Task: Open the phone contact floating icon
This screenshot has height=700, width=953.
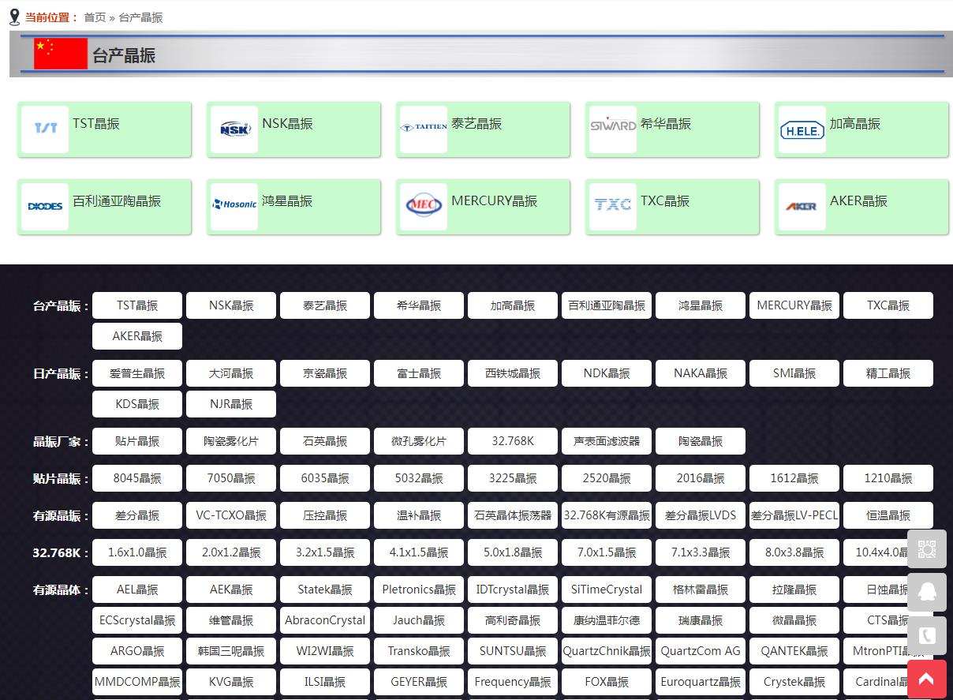Action: click(x=927, y=634)
